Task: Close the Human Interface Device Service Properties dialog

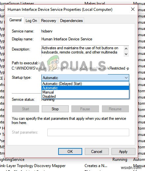Action: click(133, 9)
